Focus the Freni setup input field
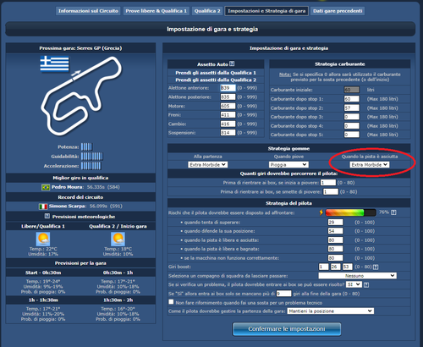 (x=228, y=115)
